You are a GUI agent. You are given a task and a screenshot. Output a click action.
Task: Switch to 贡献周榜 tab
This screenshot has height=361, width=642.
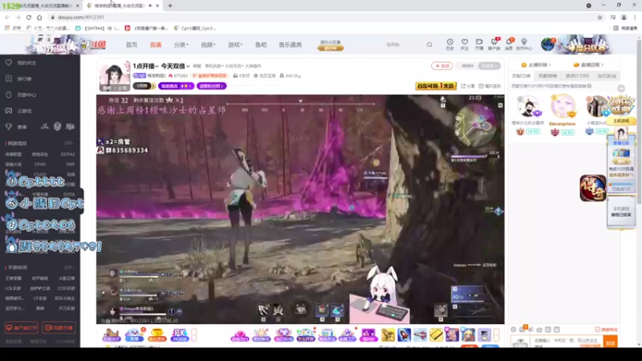point(547,75)
